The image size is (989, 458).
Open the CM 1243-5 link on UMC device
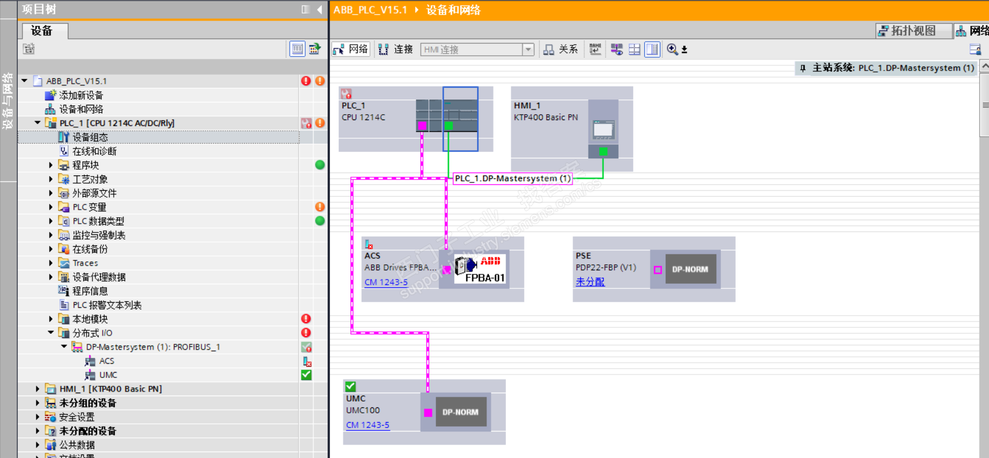368,425
